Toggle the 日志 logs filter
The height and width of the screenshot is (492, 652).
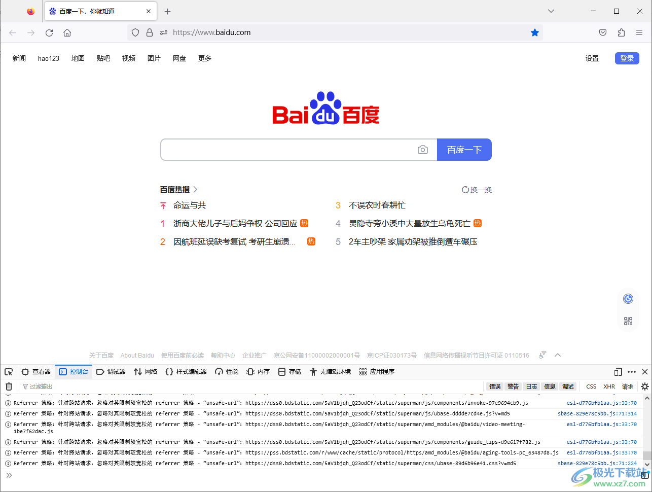531,386
